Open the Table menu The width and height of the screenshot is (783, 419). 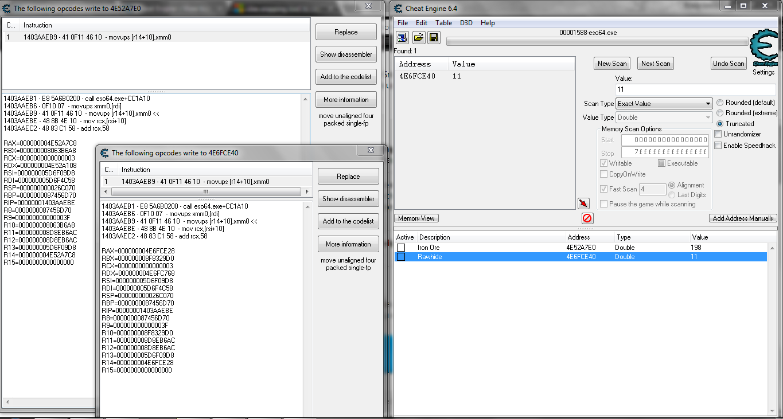[443, 23]
